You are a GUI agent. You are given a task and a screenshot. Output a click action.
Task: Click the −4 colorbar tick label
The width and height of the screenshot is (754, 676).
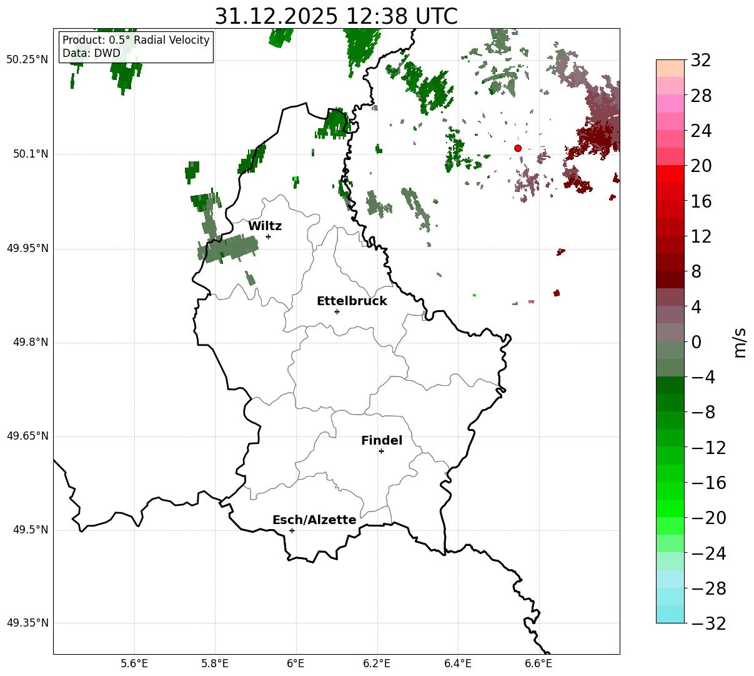(703, 377)
